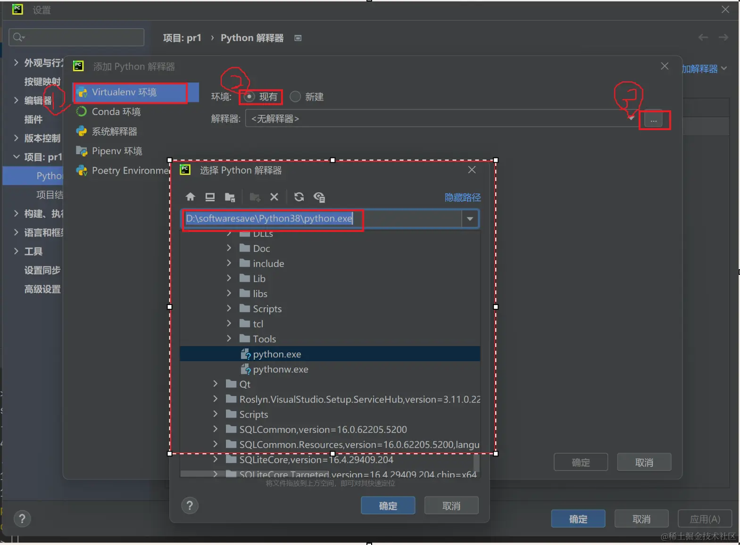Confirm interpreter selection in chooser dialog

(x=388, y=506)
